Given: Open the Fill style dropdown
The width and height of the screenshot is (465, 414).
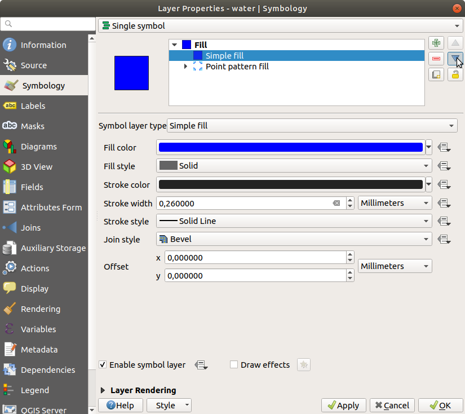Looking at the screenshot, I should [294, 166].
